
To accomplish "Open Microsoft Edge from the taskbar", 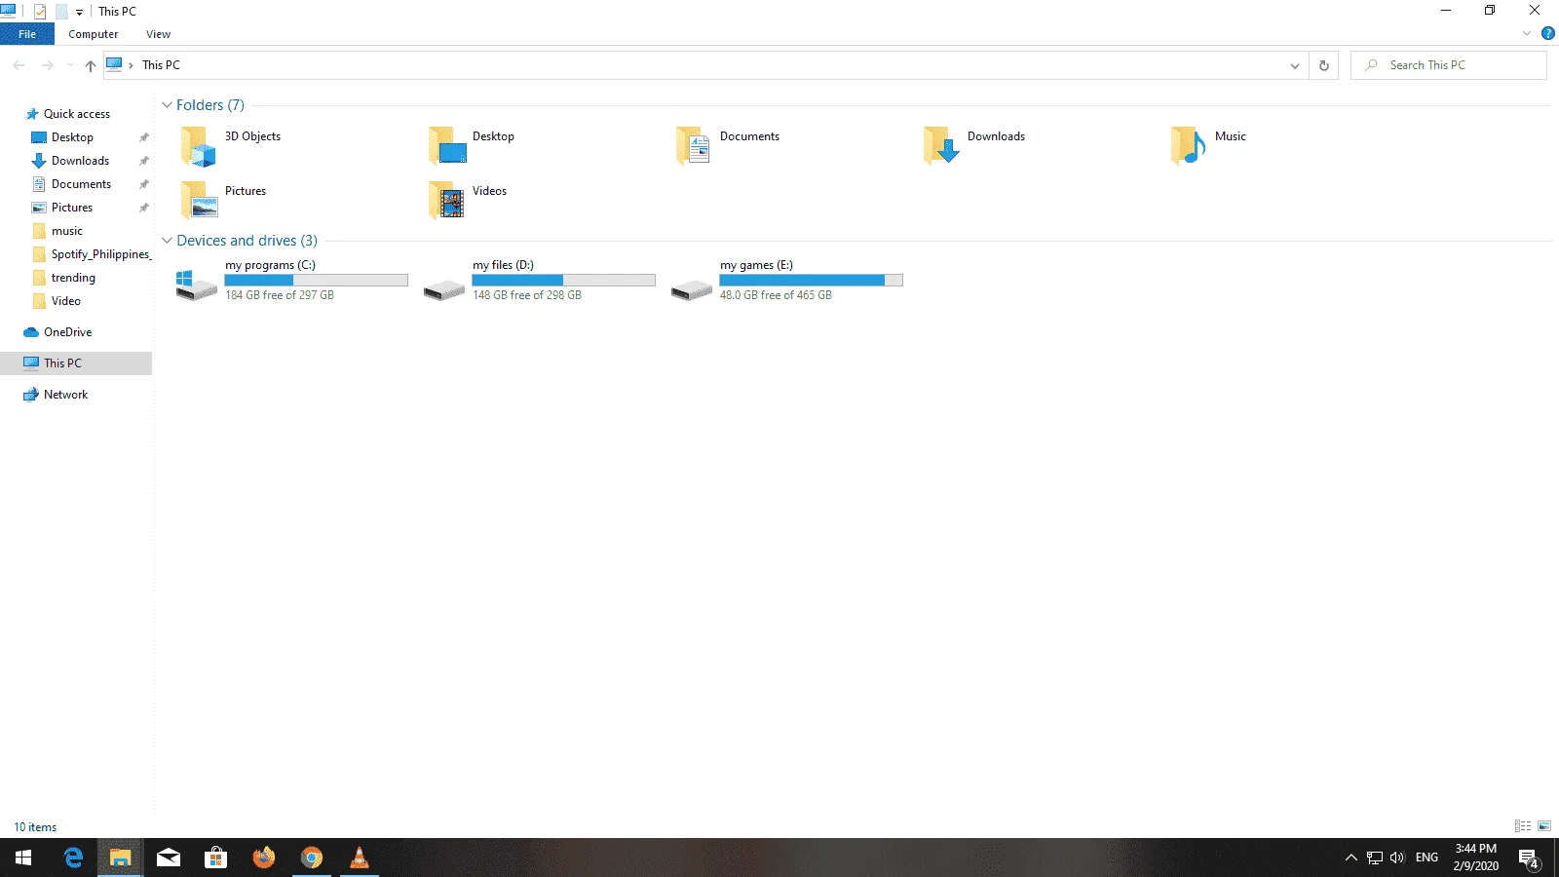I will pos(73,858).
